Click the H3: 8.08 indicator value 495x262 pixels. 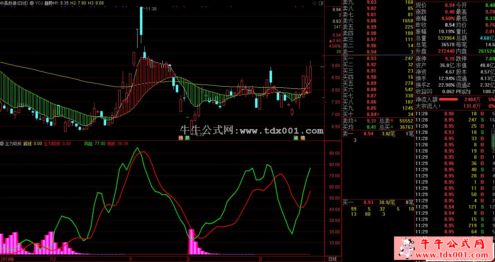click(x=97, y=3)
